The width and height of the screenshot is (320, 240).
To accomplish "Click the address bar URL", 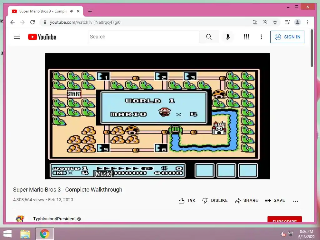I will coord(85,22).
